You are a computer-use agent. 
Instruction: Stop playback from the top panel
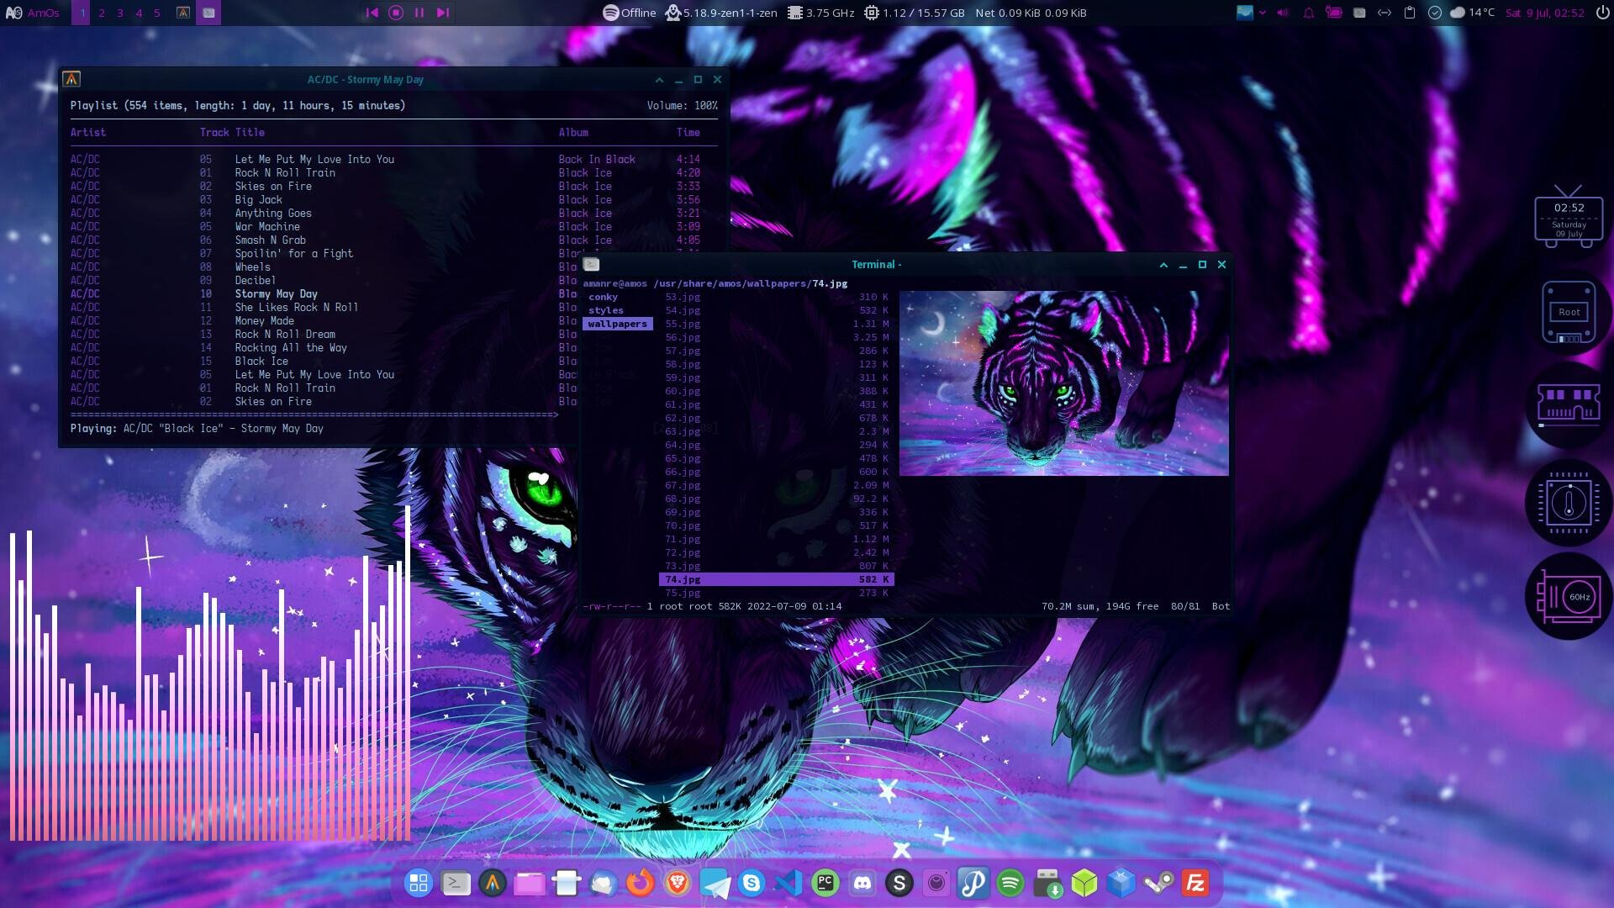point(396,13)
